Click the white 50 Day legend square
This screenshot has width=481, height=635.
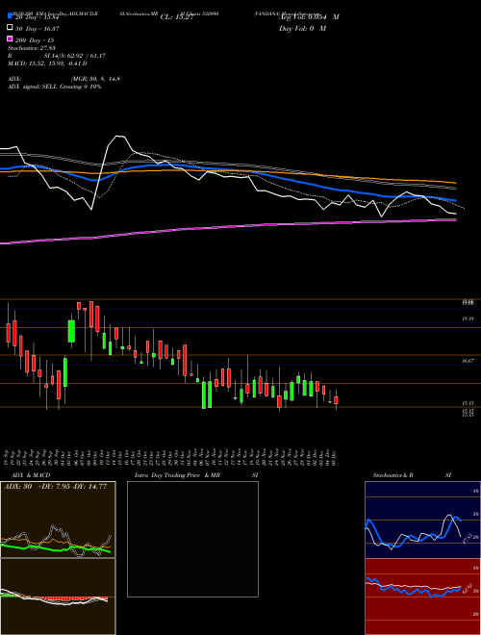pyautogui.click(x=10, y=28)
